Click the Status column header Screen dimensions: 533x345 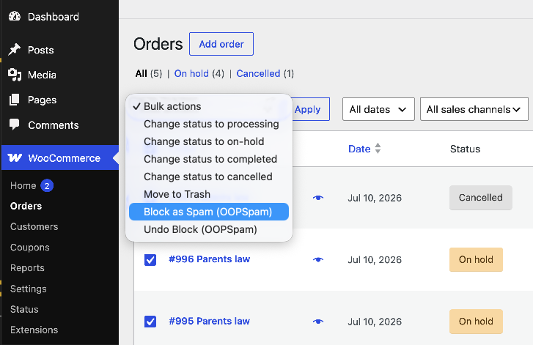(x=465, y=149)
